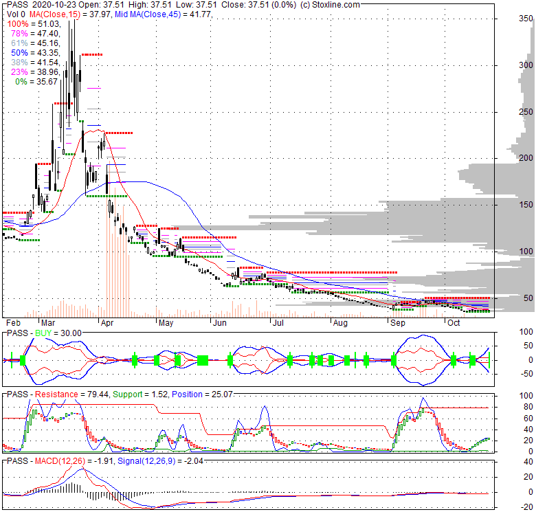The height and width of the screenshot is (512, 536).
Task: Click the 'PASS - BUY = 30.00' indicator label
Action: click(44, 333)
